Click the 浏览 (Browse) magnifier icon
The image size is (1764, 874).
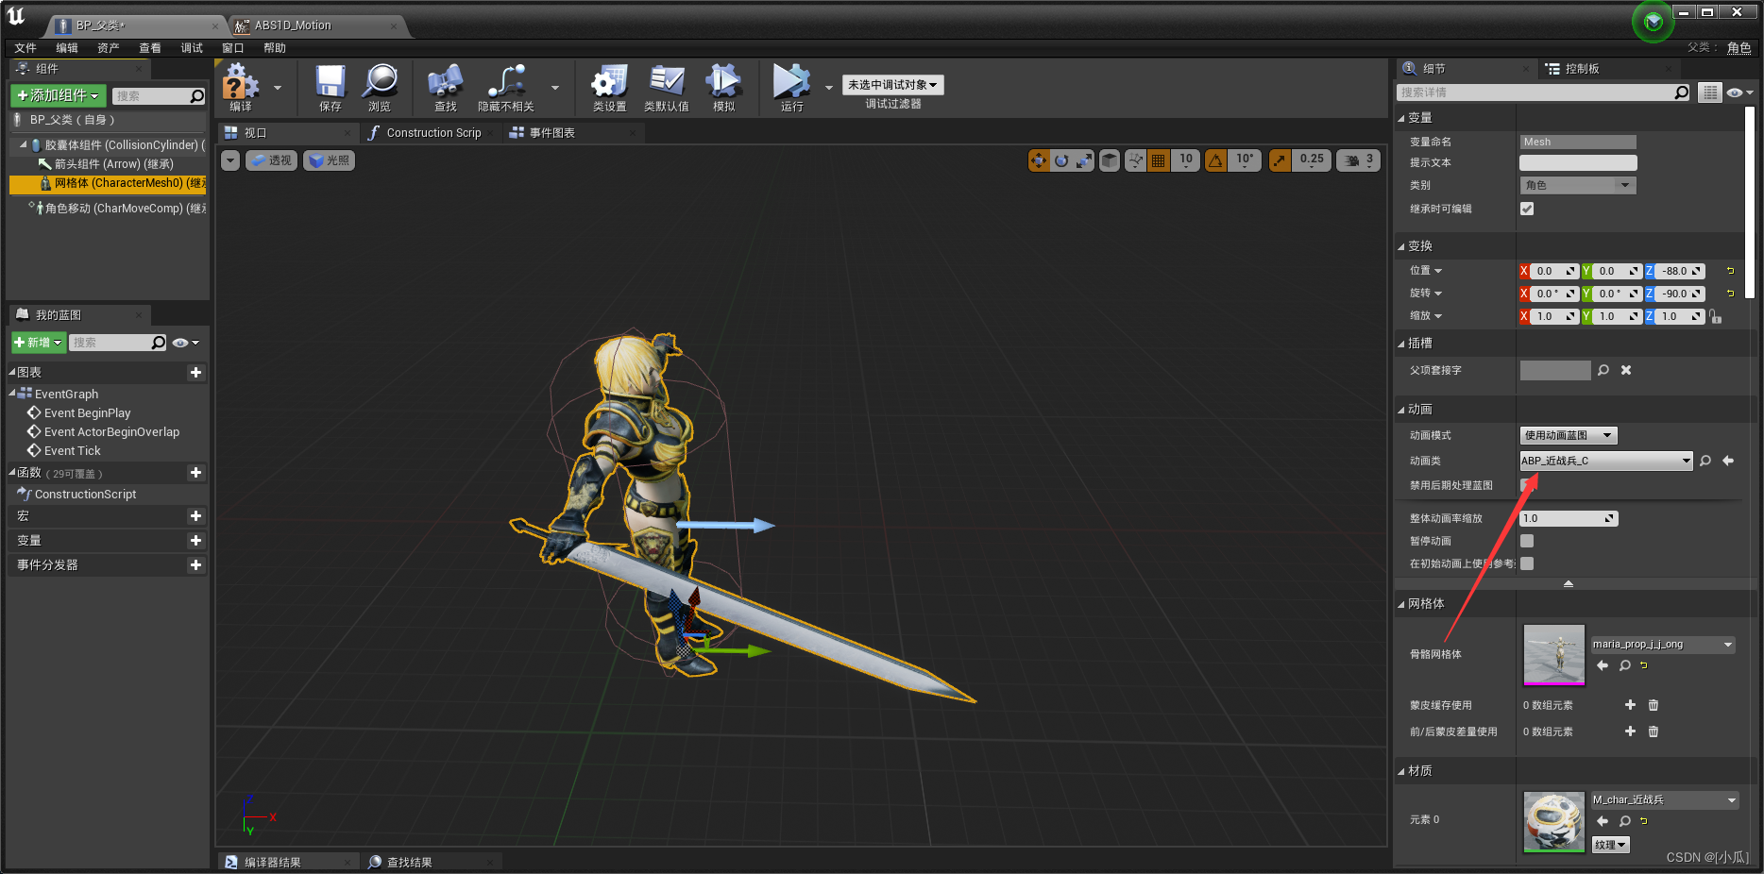coord(380,82)
